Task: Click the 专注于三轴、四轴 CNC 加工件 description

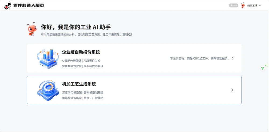Action: (x=199, y=58)
